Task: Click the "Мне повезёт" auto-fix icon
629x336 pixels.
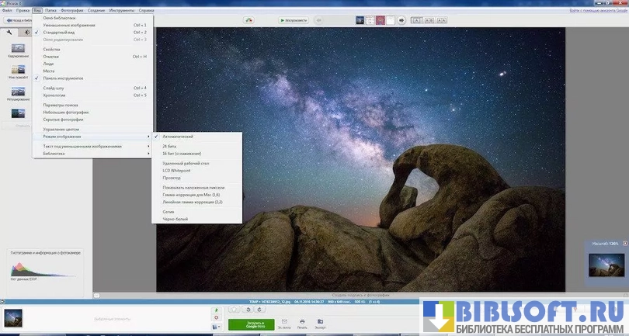Action: pos(17,71)
